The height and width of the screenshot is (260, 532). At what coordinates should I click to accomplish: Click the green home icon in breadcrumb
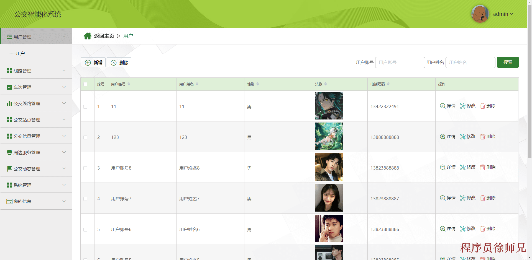point(87,36)
